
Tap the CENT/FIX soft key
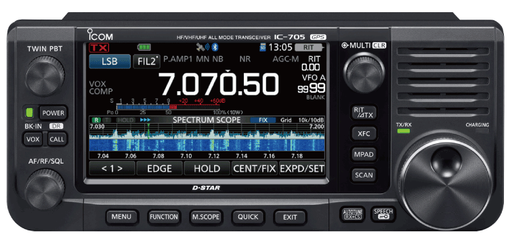tap(255, 168)
